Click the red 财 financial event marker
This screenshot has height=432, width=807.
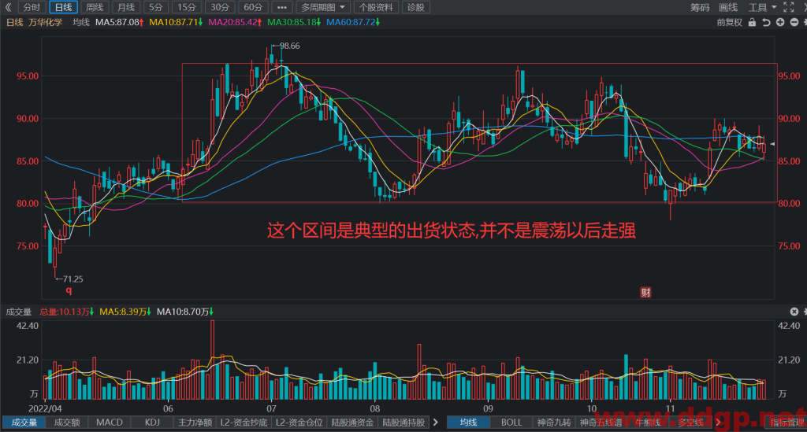point(645,292)
